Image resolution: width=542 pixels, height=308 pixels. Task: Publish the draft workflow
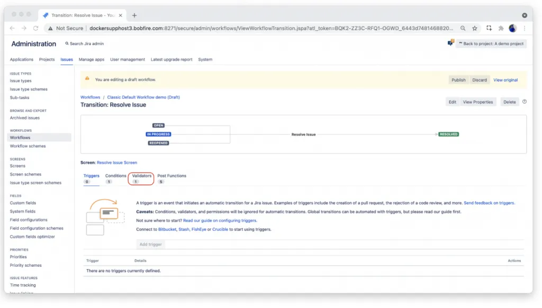[458, 80]
